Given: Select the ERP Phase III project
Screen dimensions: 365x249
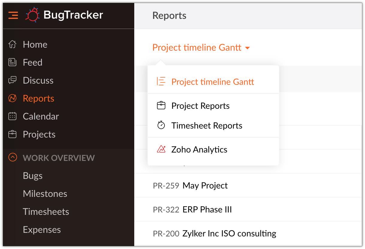Looking at the screenshot, I should [x=207, y=209].
